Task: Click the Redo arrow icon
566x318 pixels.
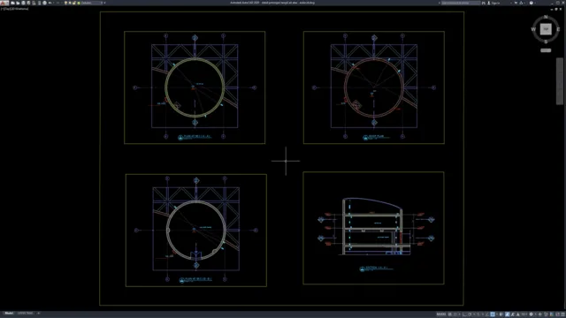Action: (57, 3)
